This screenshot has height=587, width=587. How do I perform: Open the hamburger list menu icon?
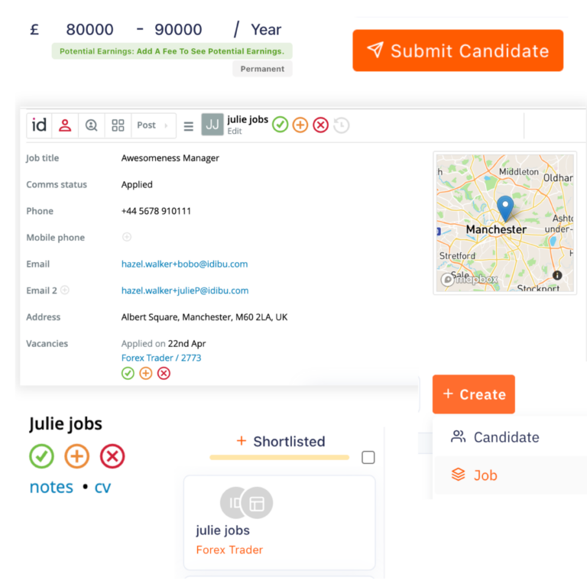tap(188, 126)
